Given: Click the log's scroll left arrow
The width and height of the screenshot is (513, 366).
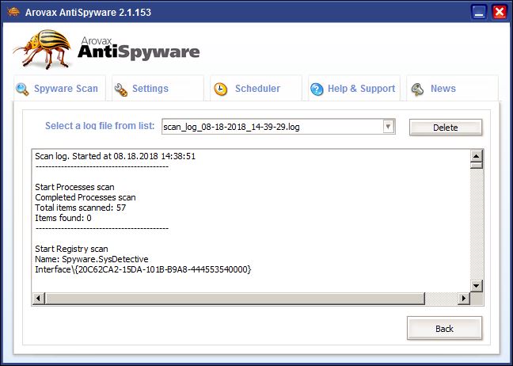Looking at the screenshot, I should point(39,298).
